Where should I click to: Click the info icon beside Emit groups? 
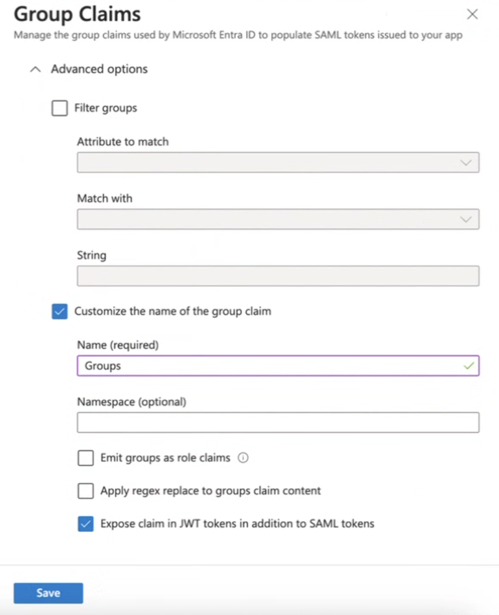click(243, 458)
